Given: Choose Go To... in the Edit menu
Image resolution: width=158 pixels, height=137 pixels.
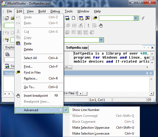Looking at the screenshot, I should [39, 87].
